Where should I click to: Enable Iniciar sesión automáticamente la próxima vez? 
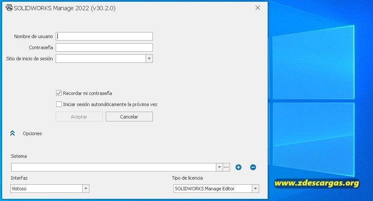[x=59, y=104]
